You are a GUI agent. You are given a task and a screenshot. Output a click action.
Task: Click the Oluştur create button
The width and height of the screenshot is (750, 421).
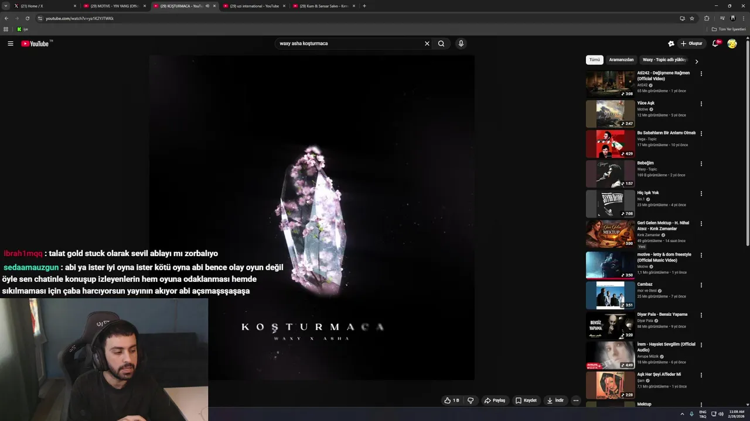692,43
